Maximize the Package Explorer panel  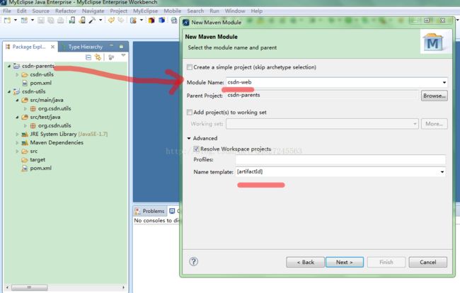click(121, 46)
